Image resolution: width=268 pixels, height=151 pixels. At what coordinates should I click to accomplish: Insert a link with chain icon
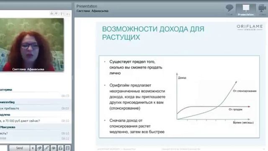[46, 148]
